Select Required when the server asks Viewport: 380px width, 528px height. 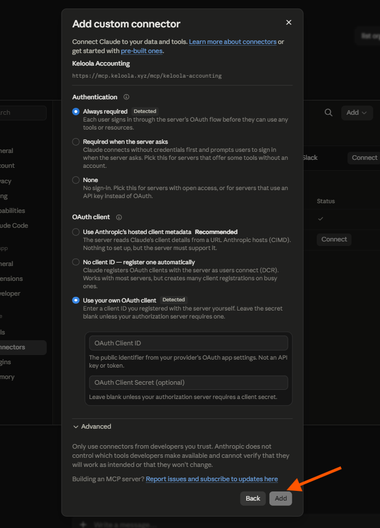(x=76, y=142)
